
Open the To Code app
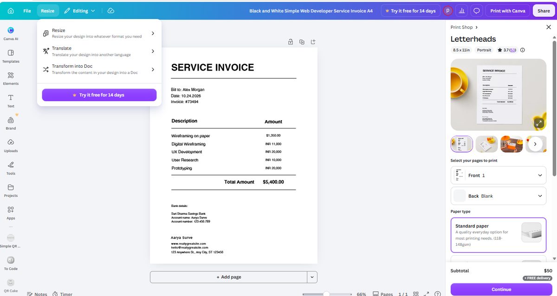11,263
